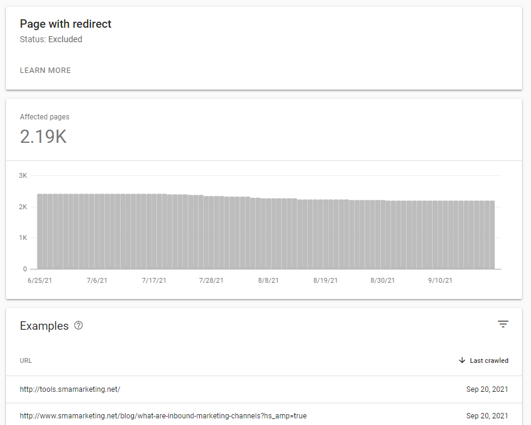Click the Last crawled sort arrow icon
This screenshot has height=425, width=531.
(x=462, y=360)
